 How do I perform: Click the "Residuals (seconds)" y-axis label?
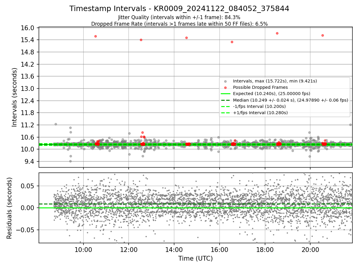coord(9,208)
